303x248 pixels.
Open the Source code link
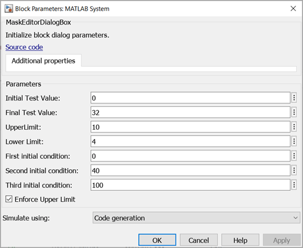tap(24, 47)
